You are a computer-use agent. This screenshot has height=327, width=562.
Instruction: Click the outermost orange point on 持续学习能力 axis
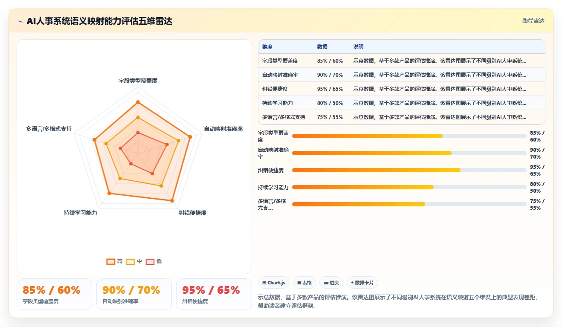pyautogui.click(x=109, y=194)
